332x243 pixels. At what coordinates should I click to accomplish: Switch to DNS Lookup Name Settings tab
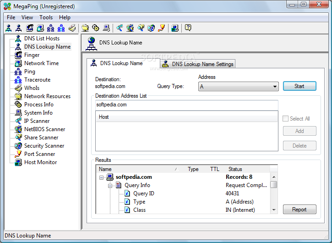pyautogui.click(x=198, y=64)
